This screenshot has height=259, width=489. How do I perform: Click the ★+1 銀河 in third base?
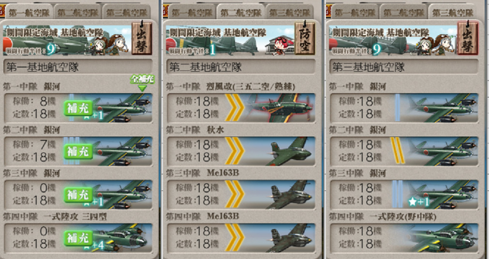pyautogui.click(x=443, y=195)
